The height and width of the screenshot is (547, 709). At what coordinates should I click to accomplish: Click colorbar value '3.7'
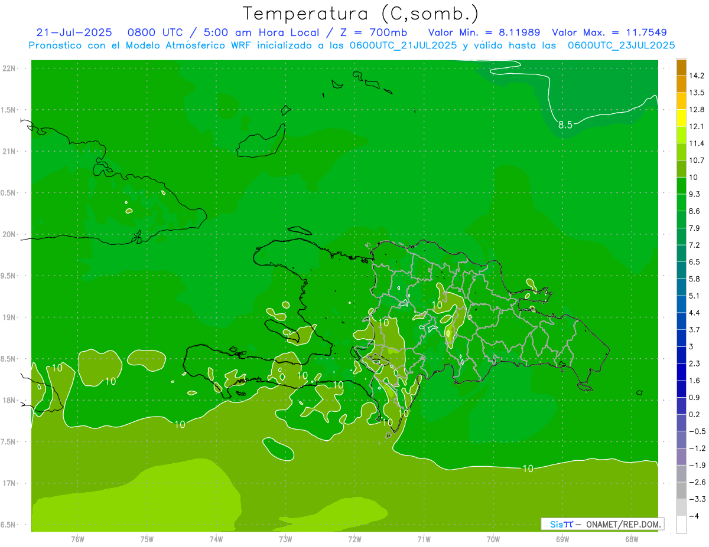(x=695, y=329)
